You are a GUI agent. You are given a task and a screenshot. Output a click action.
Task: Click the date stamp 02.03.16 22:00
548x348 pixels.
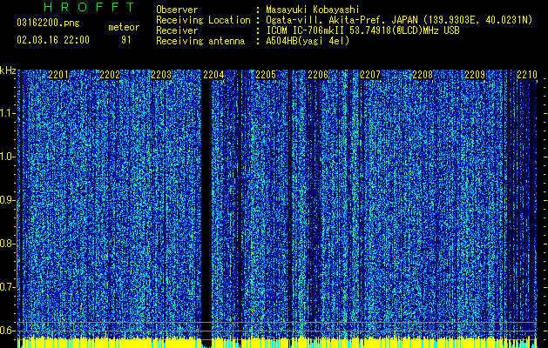(x=53, y=40)
